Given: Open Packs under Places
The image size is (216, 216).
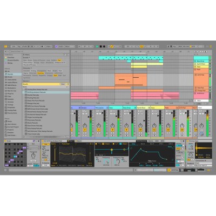Looking at the screenshot, I should tap(10, 122).
